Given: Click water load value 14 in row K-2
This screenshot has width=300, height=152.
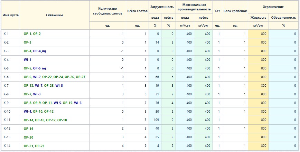Looking at the screenshot, I should click(x=157, y=42).
